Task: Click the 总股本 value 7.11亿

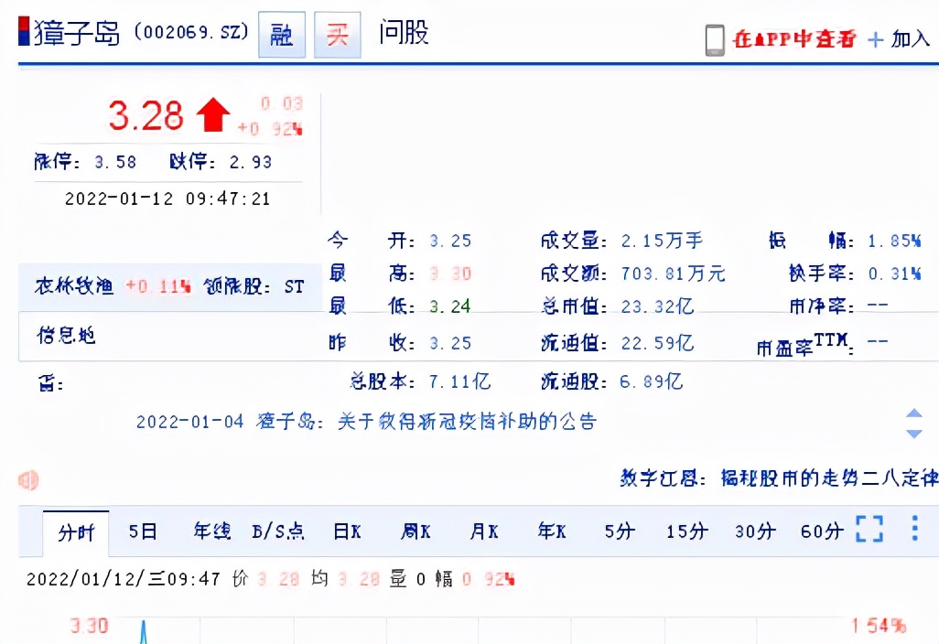Action: pyautogui.click(x=460, y=381)
